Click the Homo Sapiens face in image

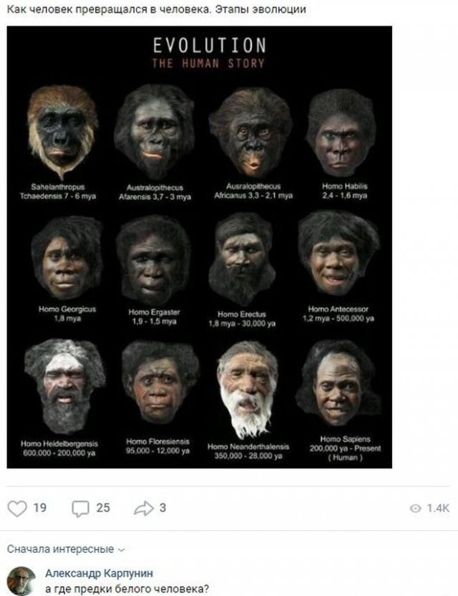(337, 384)
